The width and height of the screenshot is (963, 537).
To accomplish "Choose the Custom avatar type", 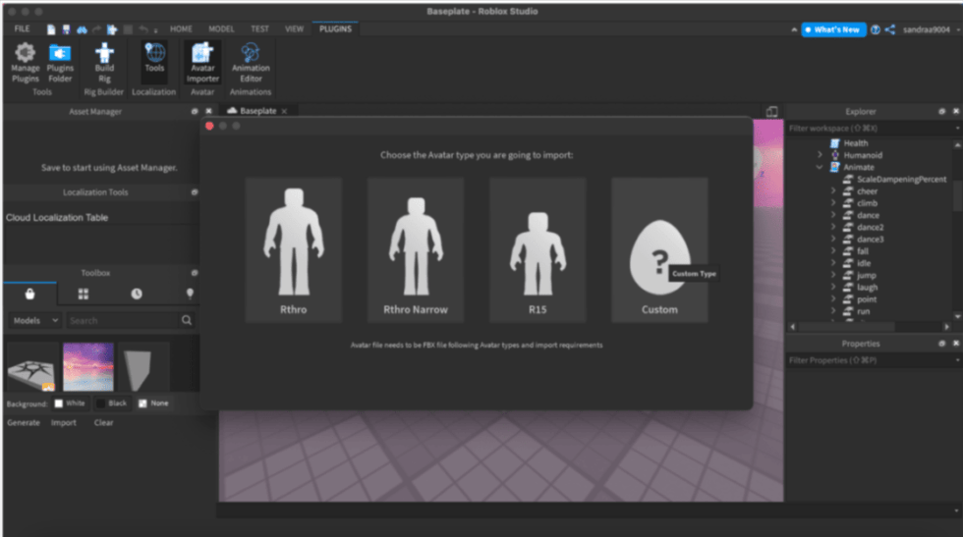I will click(659, 249).
